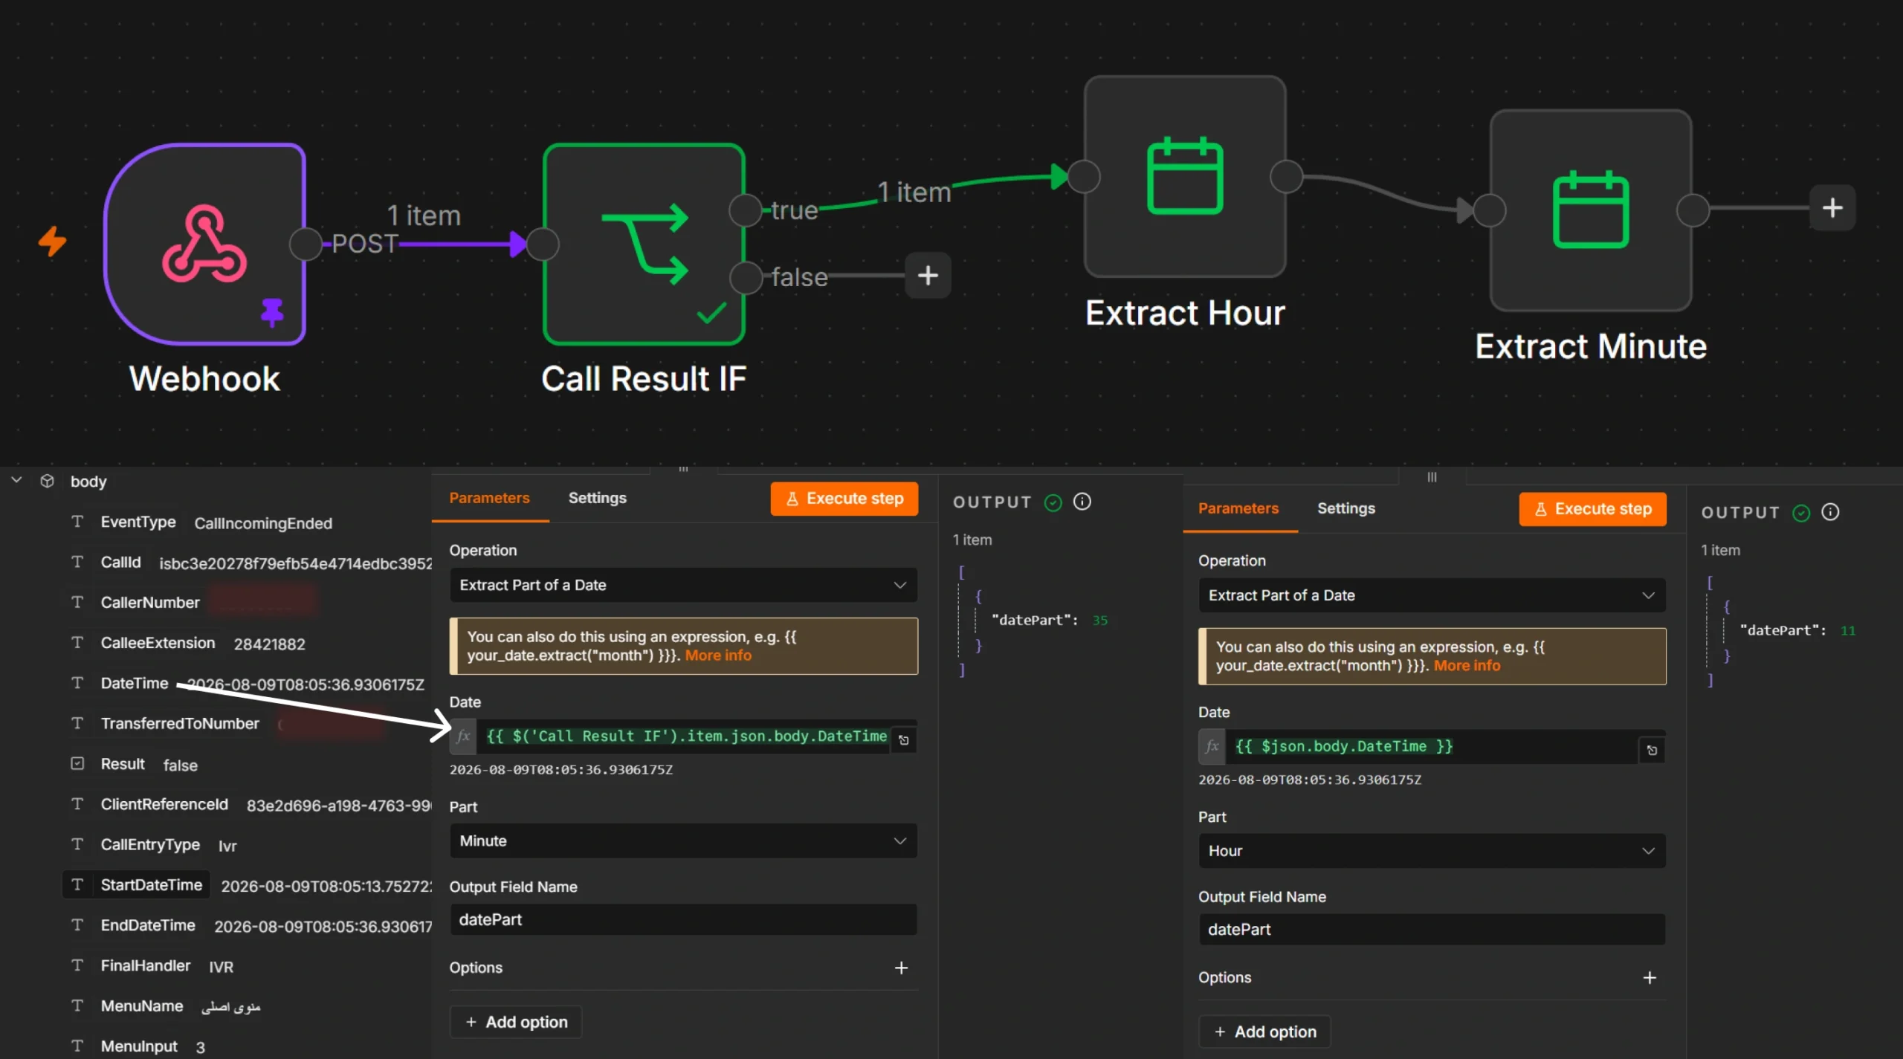The height and width of the screenshot is (1059, 1903).
Task: Open the Part dropdown showing Minute
Action: (x=683, y=841)
